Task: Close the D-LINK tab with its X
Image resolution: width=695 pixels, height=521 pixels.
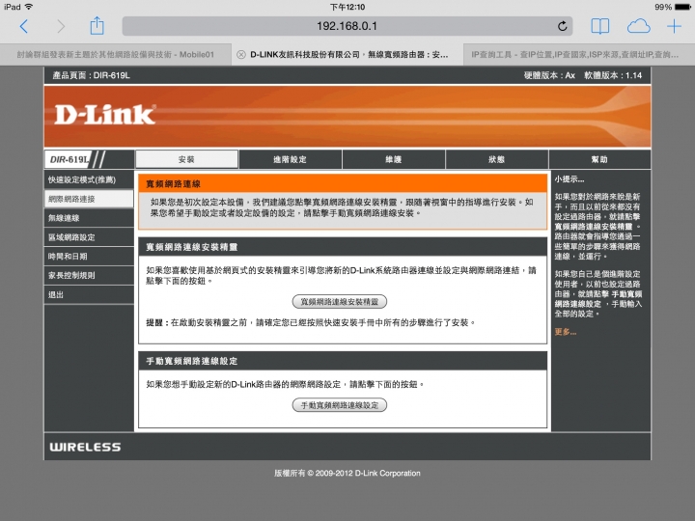Action: 240,54
